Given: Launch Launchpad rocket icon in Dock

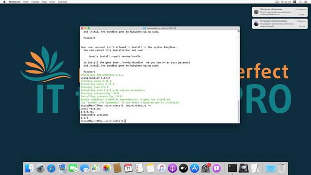Looking at the screenshot, I should coord(40,168).
